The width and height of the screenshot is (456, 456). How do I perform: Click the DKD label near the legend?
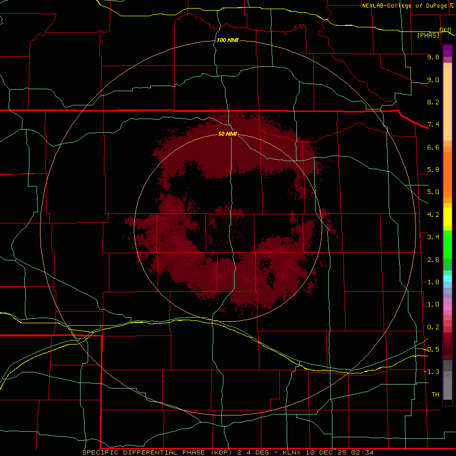(445, 30)
